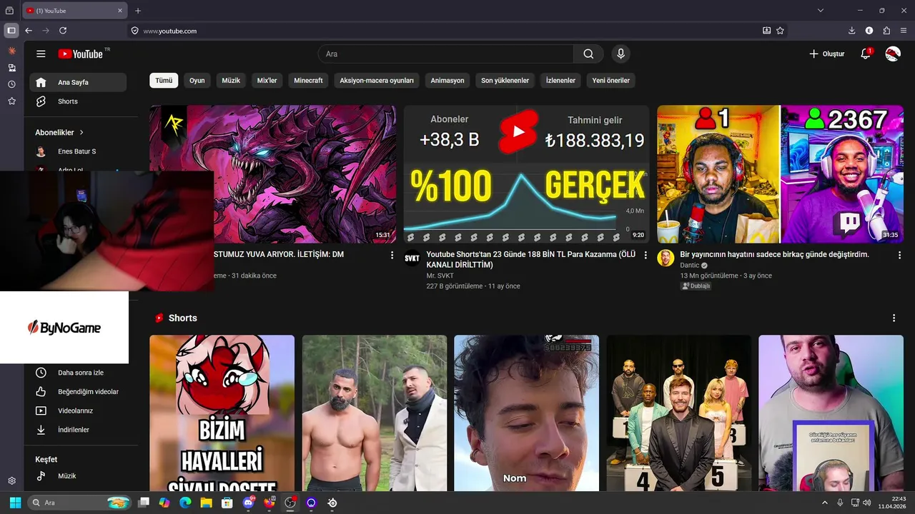This screenshot has height=514, width=915.
Task: Open options for Youtube Shorts'tan video
Action: pos(646,255)
